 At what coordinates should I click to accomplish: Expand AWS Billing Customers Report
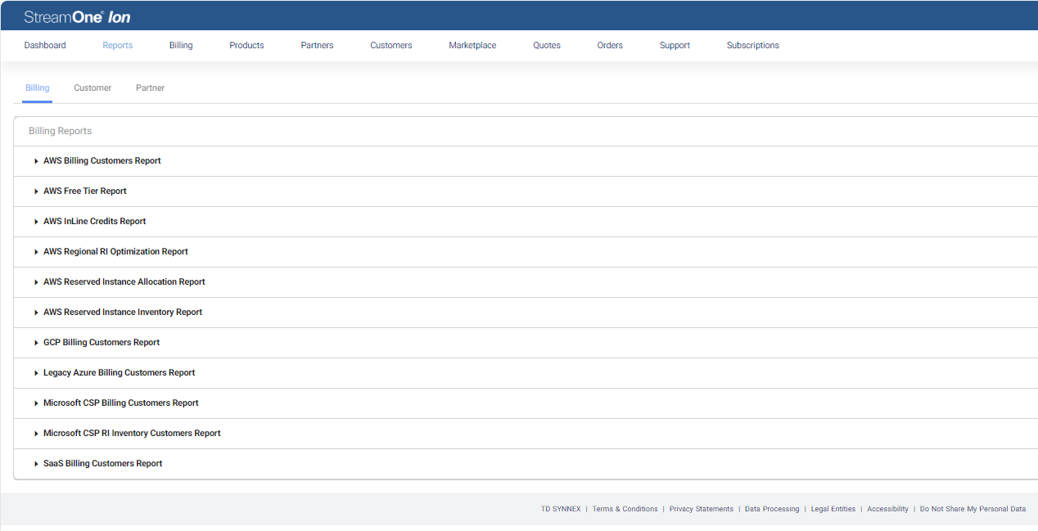(102, 161)
